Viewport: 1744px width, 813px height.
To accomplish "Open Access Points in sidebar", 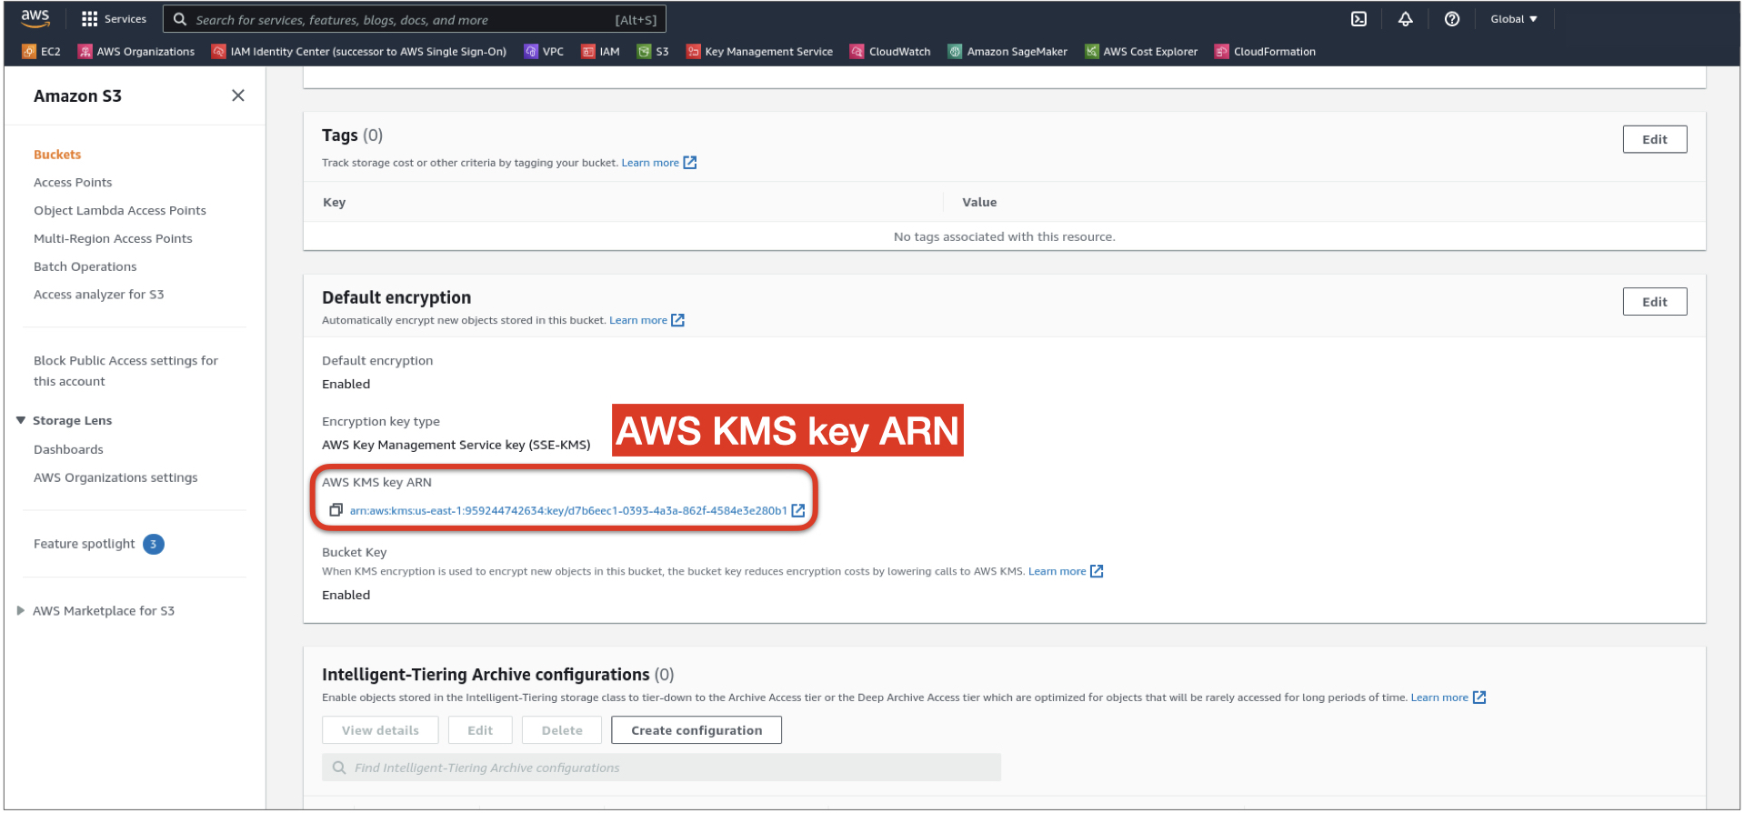I will point(73,183).
